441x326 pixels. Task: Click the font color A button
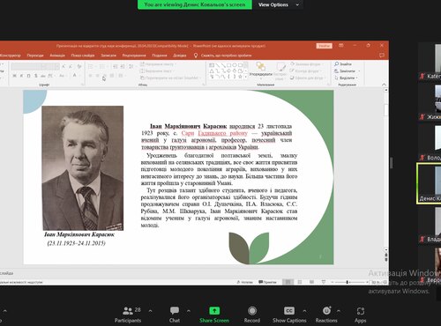pos(75,76)
